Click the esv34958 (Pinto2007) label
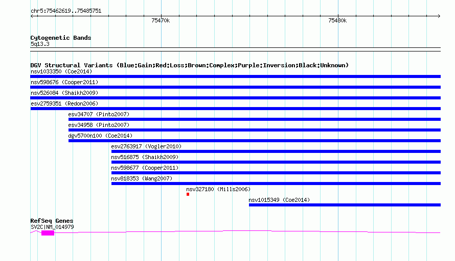455x261 pixels. (x=99, y=125)
